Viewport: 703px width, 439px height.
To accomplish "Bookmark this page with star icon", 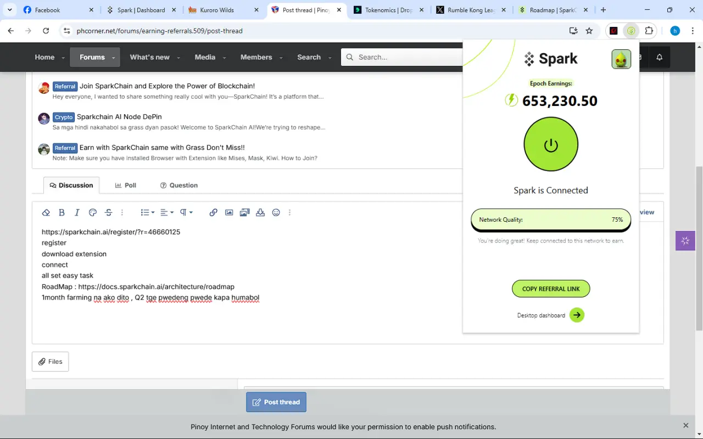I will [589, 31].
